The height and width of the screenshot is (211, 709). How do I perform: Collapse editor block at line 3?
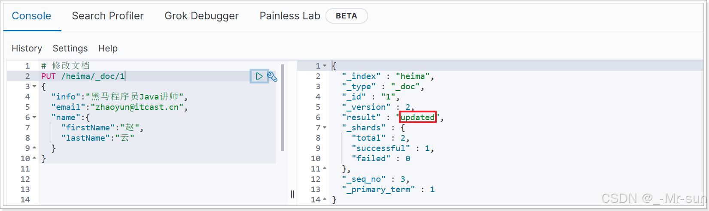(34, 87)
